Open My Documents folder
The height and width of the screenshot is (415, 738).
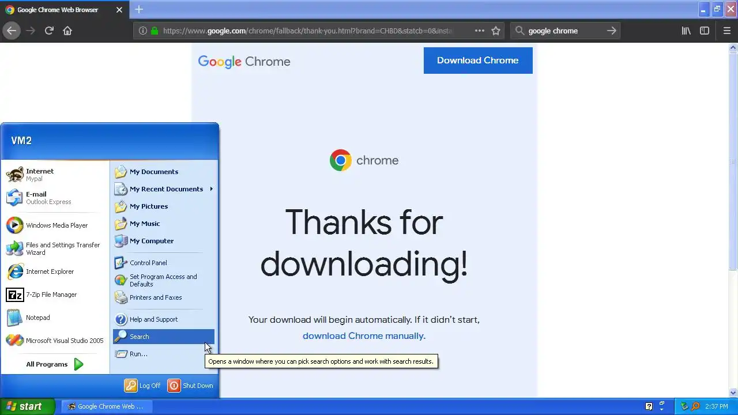[x=164, y=172]
